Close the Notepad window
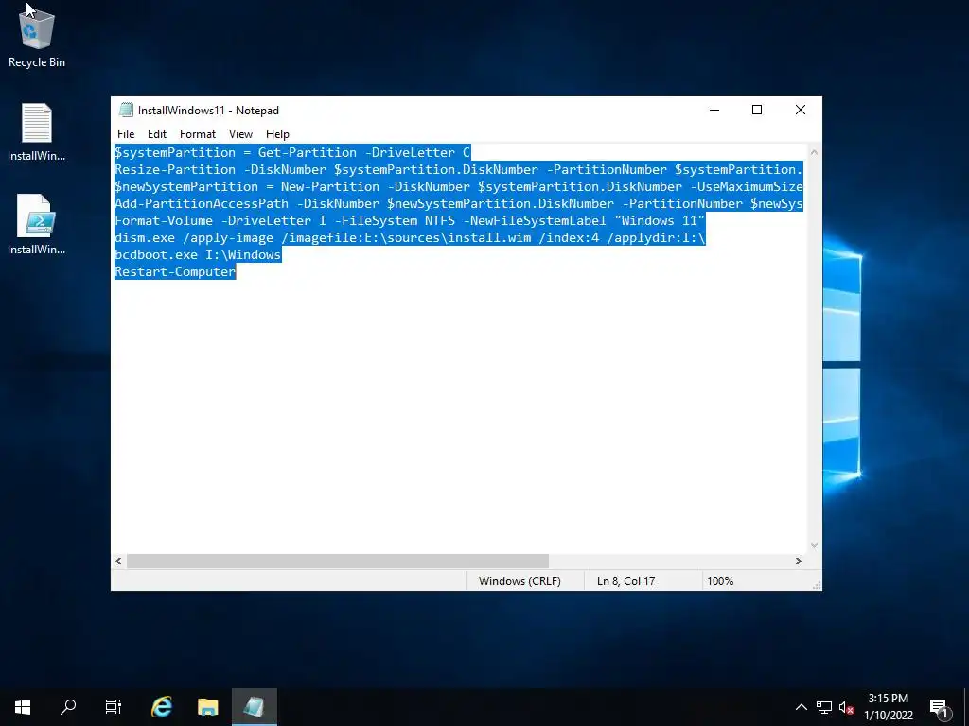 click(801, 110)
